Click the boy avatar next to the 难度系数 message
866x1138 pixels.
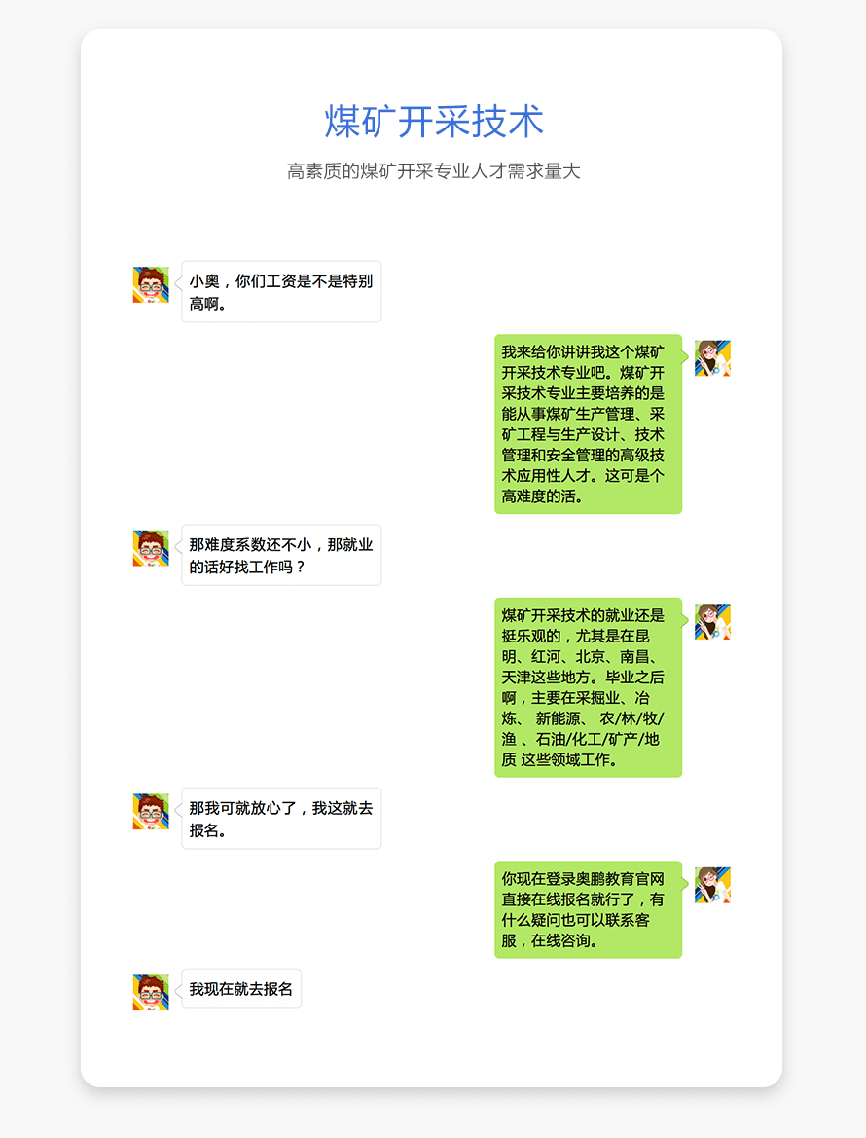tap(151, 548)
